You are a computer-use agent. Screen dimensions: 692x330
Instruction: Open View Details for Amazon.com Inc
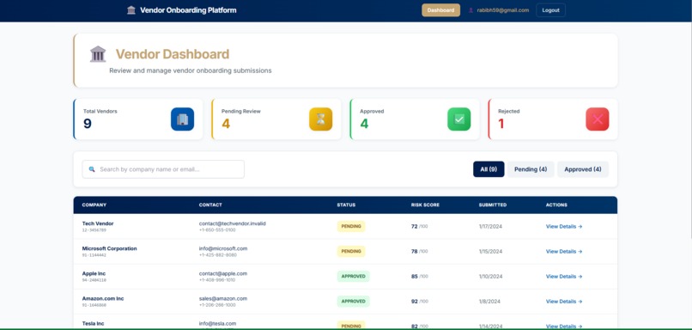pyautogui.click(x=564, y=302)
